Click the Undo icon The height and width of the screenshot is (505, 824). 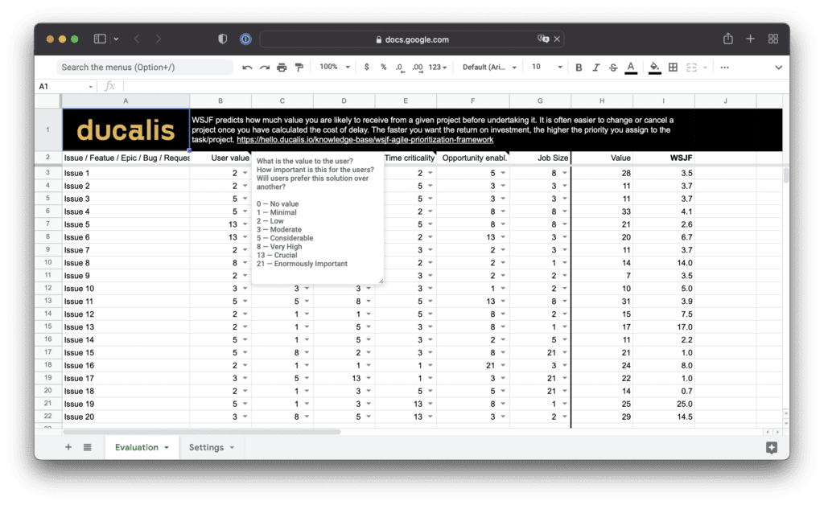[246, 67]
